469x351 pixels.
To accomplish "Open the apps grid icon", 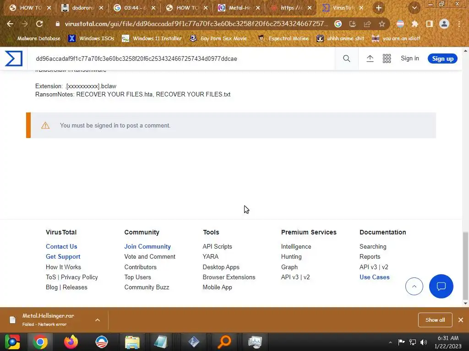I will click(x=387, y=58).
